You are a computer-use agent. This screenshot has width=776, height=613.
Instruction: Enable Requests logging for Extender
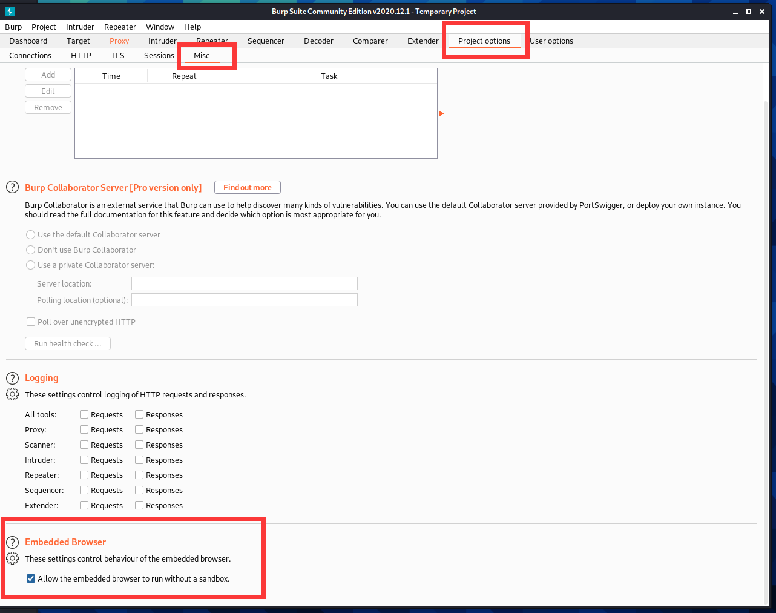pos(84,505)
